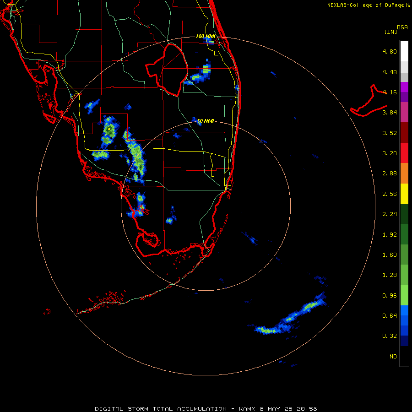Click the 0.64 legend value
The width and height of the screenshot is (412, 412).
[x=390, y=315]
